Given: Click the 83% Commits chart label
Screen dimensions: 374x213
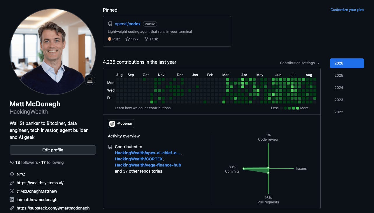Looking at the screenshot, I should tap(232, 169).
